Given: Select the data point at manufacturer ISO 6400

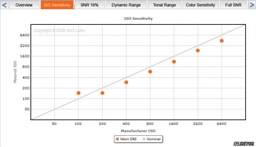Looking at the screenshot, I should pyautogui.click(x=222, y=41).
